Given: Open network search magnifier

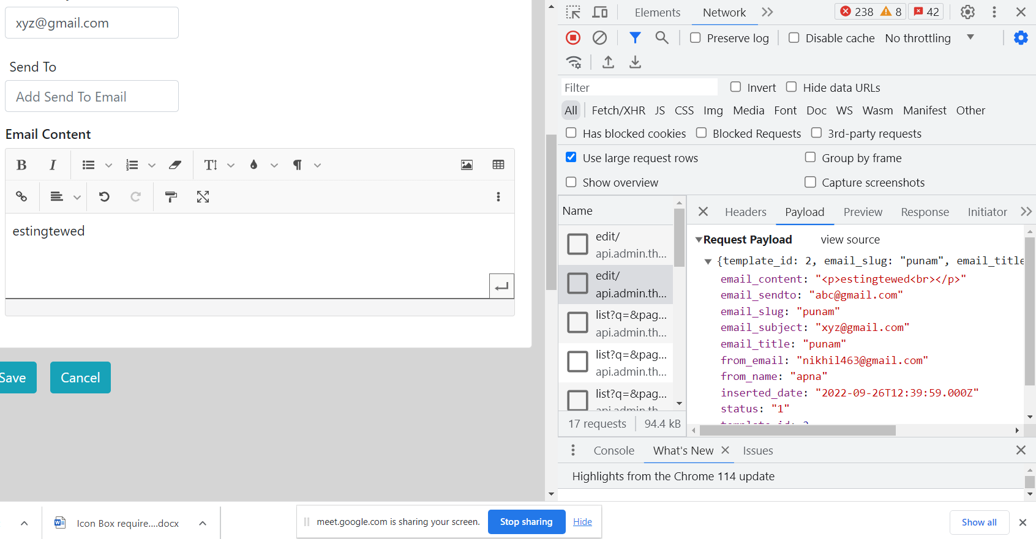Looking at the screenshot, I should 662,38.
